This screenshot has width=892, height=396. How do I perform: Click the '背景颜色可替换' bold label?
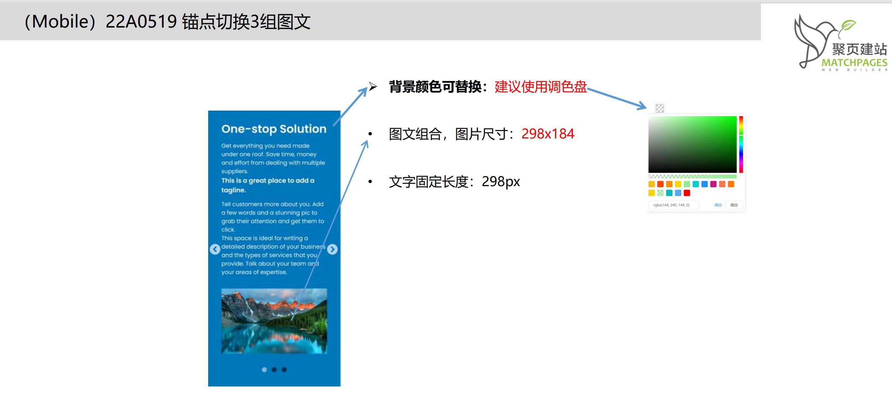tap(435, 87)
